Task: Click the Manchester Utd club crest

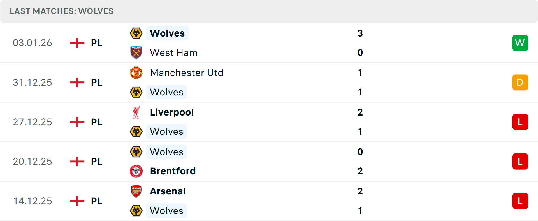Action: coord(136,73)
